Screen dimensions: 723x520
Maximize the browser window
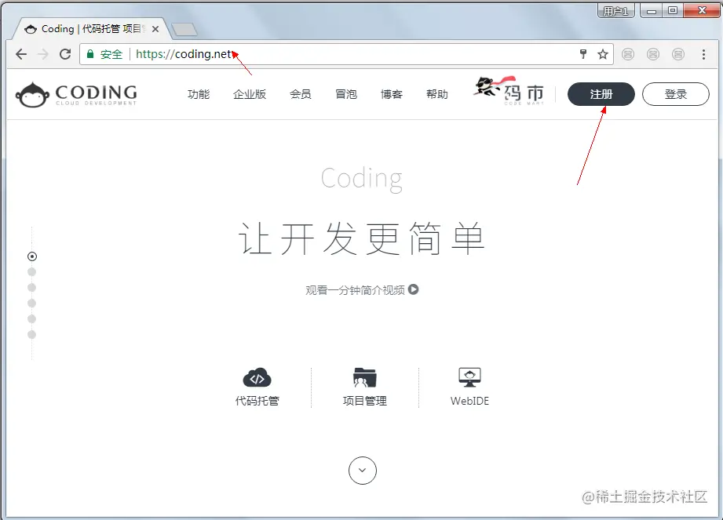click(673, 11)
